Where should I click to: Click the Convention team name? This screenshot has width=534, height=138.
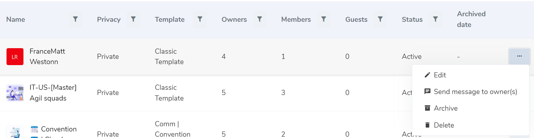coord(59,129)
